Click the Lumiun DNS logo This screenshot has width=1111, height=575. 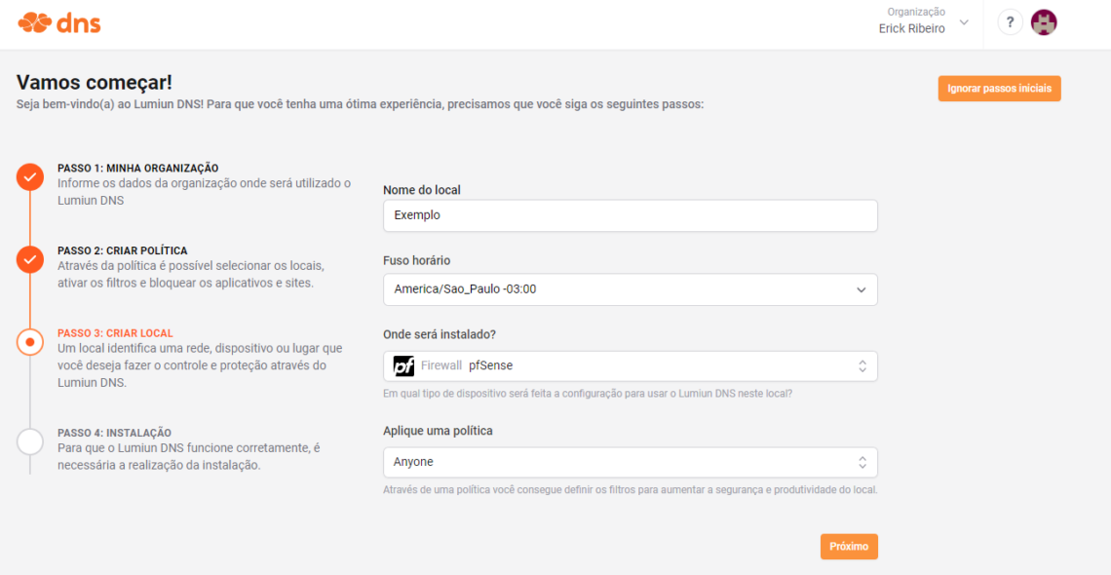tap(59, 22)
